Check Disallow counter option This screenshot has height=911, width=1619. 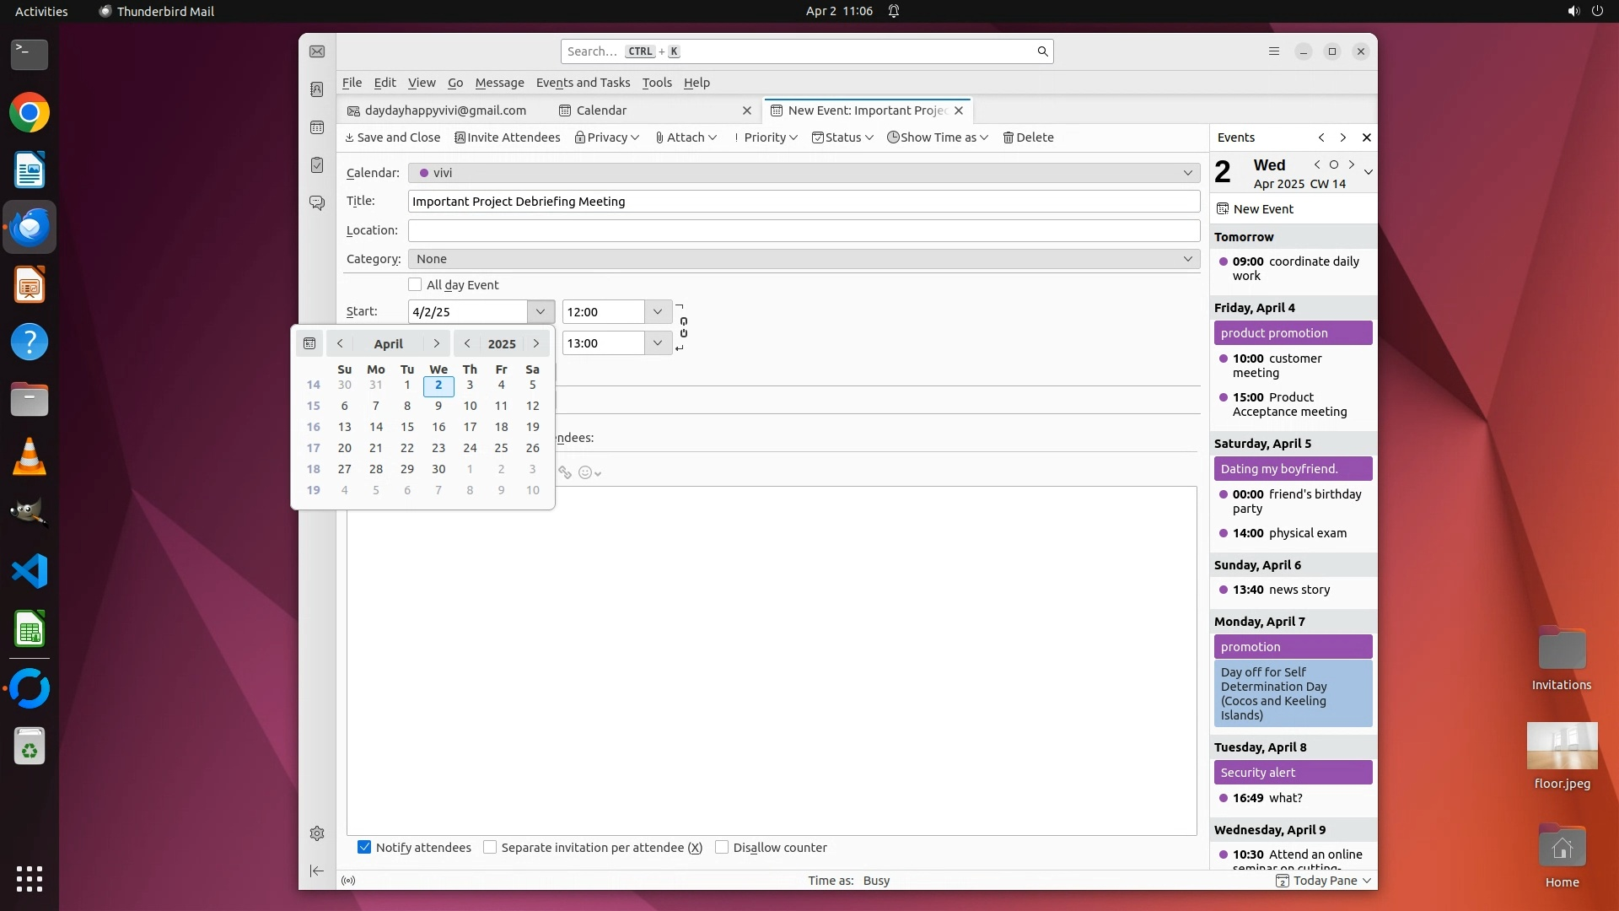click(722, 847)
